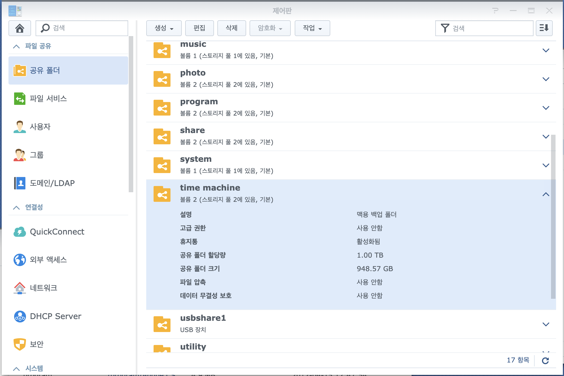Viewport: 564px width, 376px height.
Task: Open the DHCP Server panel
Action: tap(55, 316)
